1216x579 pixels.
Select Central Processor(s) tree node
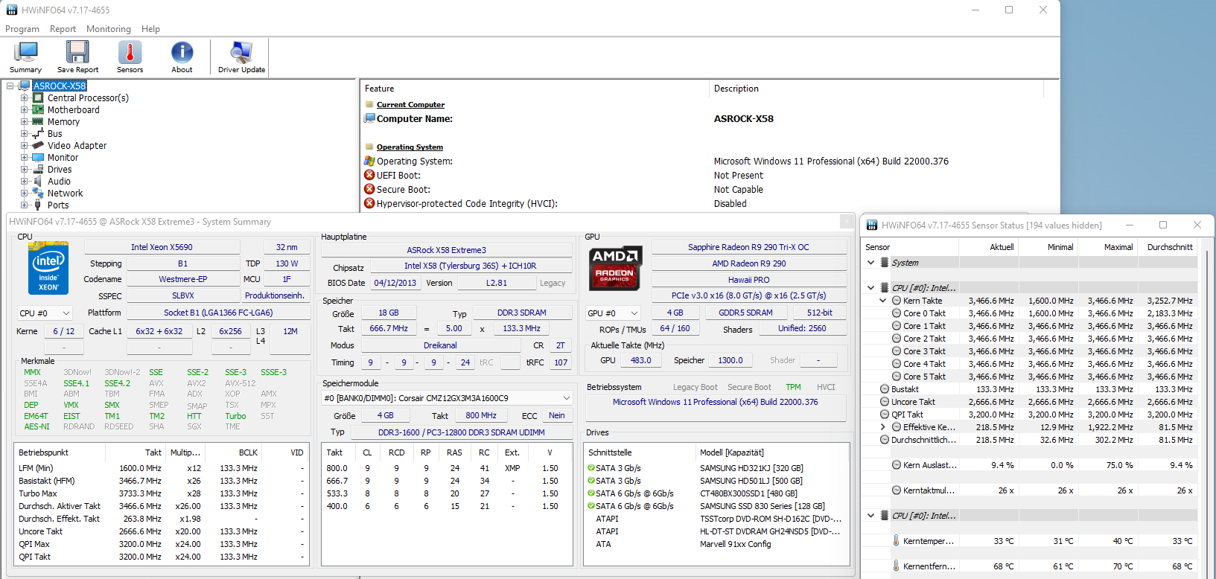tap(88, 98)
